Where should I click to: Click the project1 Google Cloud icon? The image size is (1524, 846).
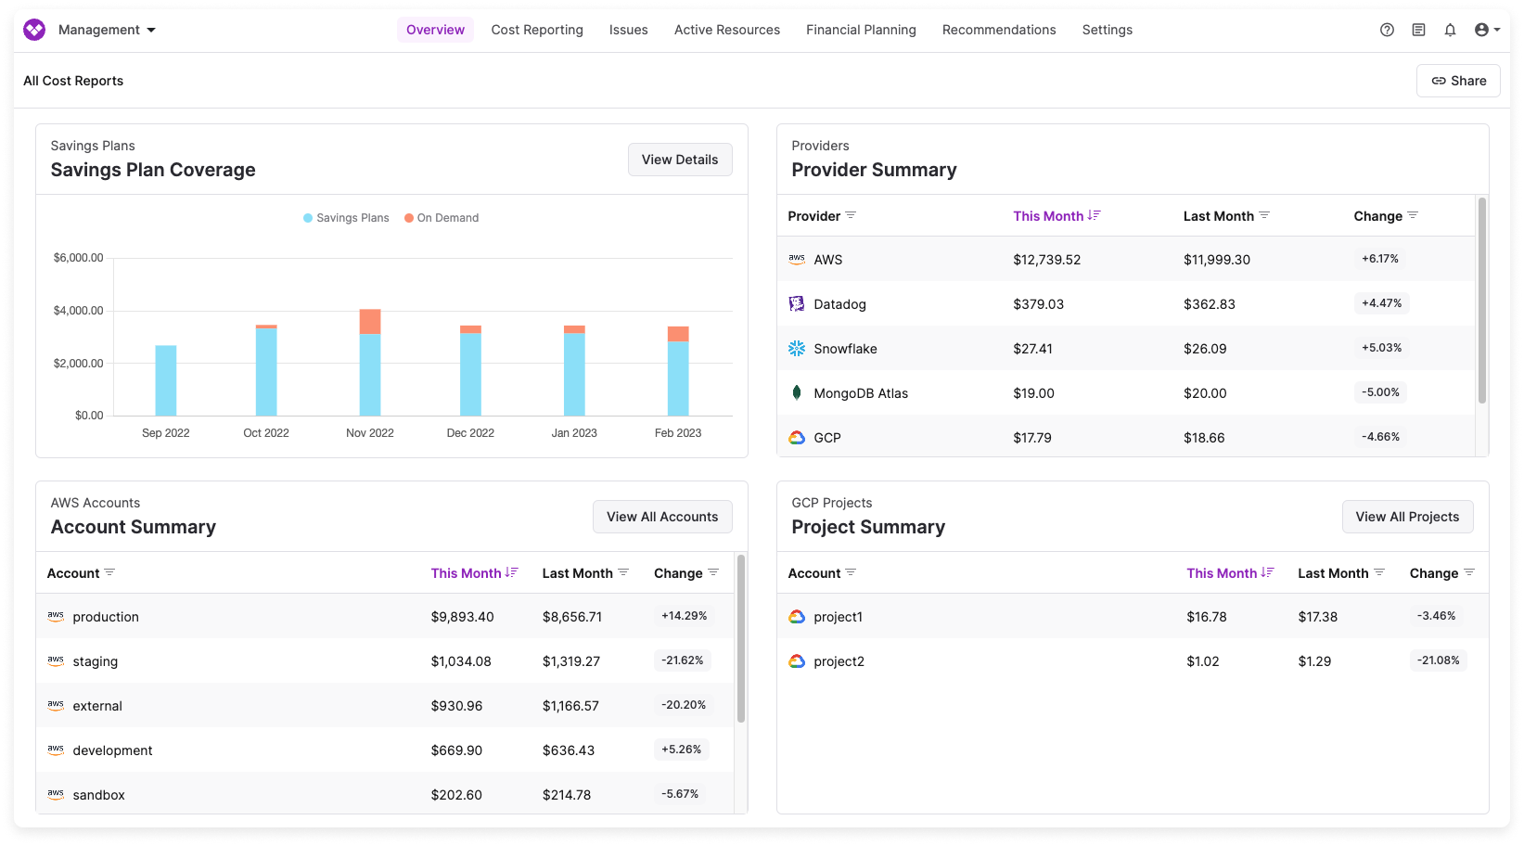pos(797,617)
